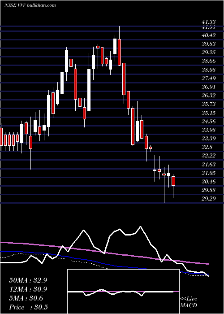The image size is (224, 314).
Task: Select the 36.32 price axis label
Action: click(209, 96)
